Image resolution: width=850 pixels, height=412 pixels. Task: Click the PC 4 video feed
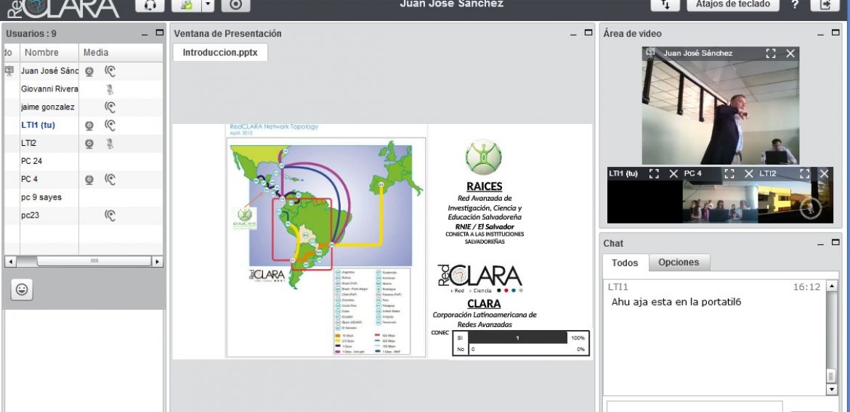click(720, 202)
